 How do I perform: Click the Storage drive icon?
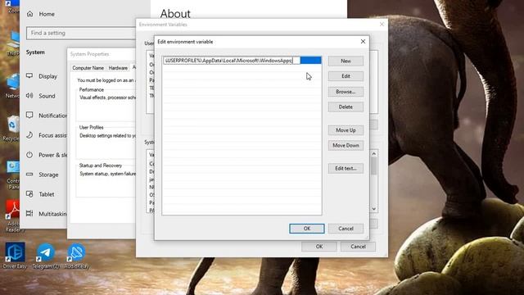pos(29,175)
